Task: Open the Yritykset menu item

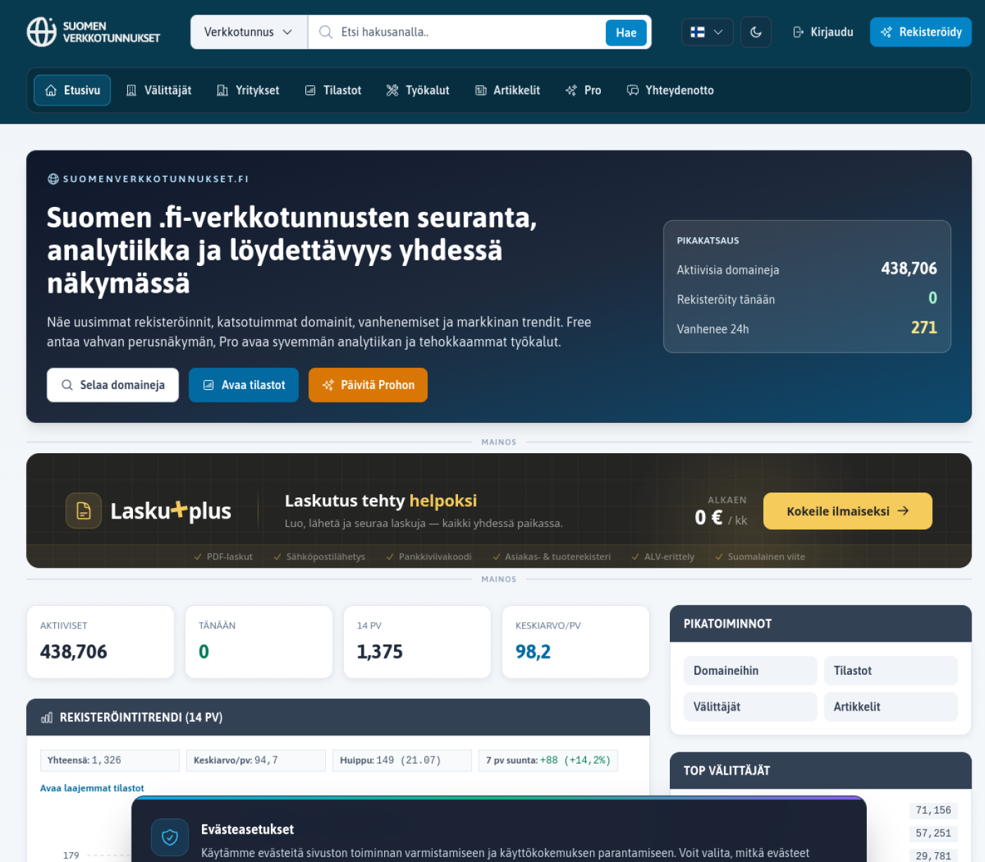Action: [x=248, y=90]
